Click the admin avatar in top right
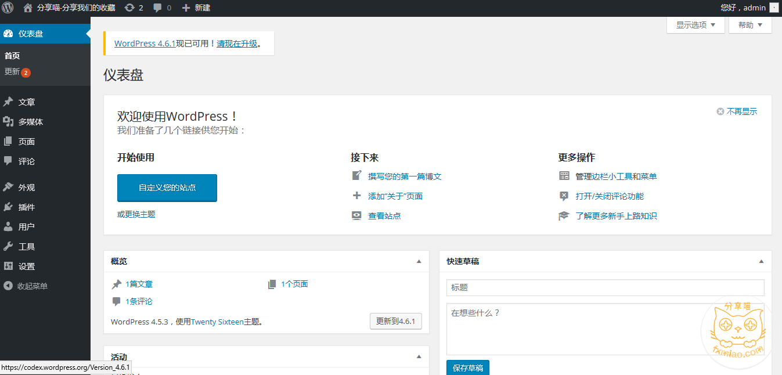 (x=774, y=8)
